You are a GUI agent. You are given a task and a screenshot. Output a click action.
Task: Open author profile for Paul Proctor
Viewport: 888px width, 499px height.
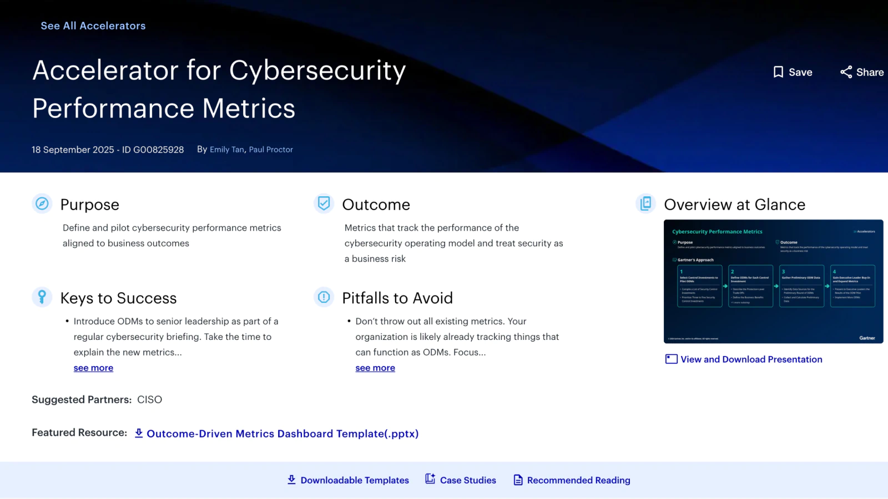(x=271, y=149)
